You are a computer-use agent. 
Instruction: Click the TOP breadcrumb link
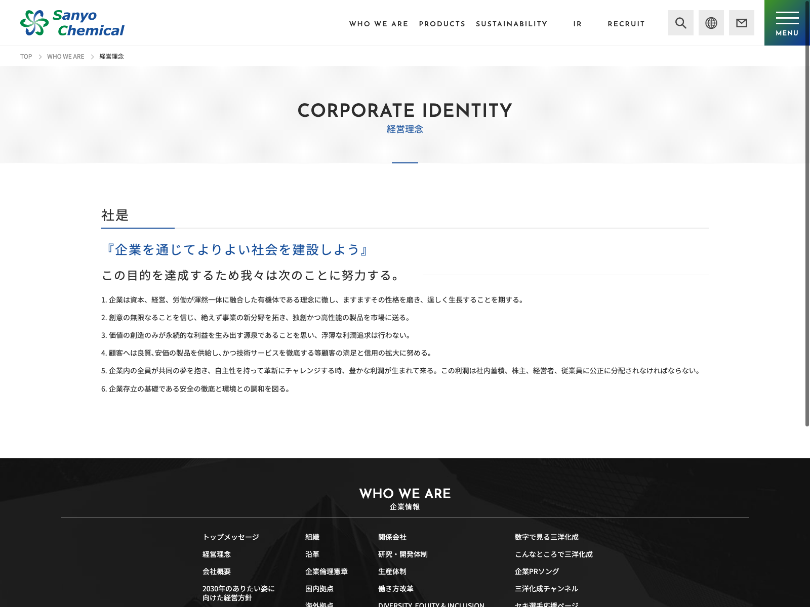(x=26, y=57)
